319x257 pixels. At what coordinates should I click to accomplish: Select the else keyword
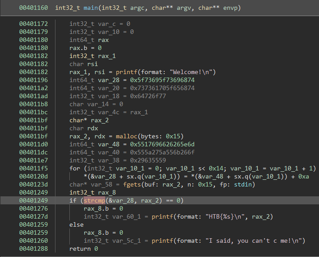click(x=77, y=224)
